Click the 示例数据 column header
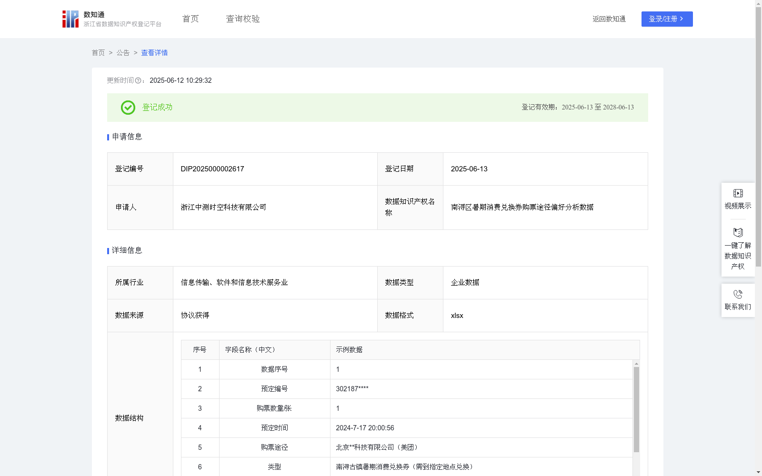This screenshot has height=476, width=762. (x=485, y=350)
